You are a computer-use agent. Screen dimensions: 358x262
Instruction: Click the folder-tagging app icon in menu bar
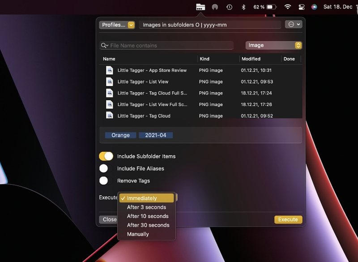pos(200,7)
